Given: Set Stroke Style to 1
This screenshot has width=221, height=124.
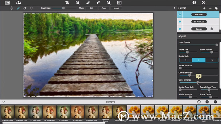Looking at the screenshot, I should click(x=186, y=60).
